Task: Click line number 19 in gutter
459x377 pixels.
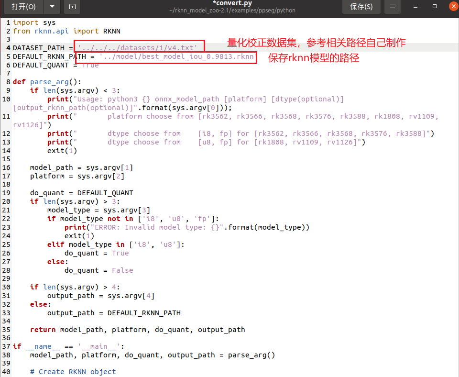Action: click(x=6, y=193)
